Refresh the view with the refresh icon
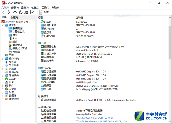Image resolution: width=172 pixels, height=124 pixels. [21, 12]
